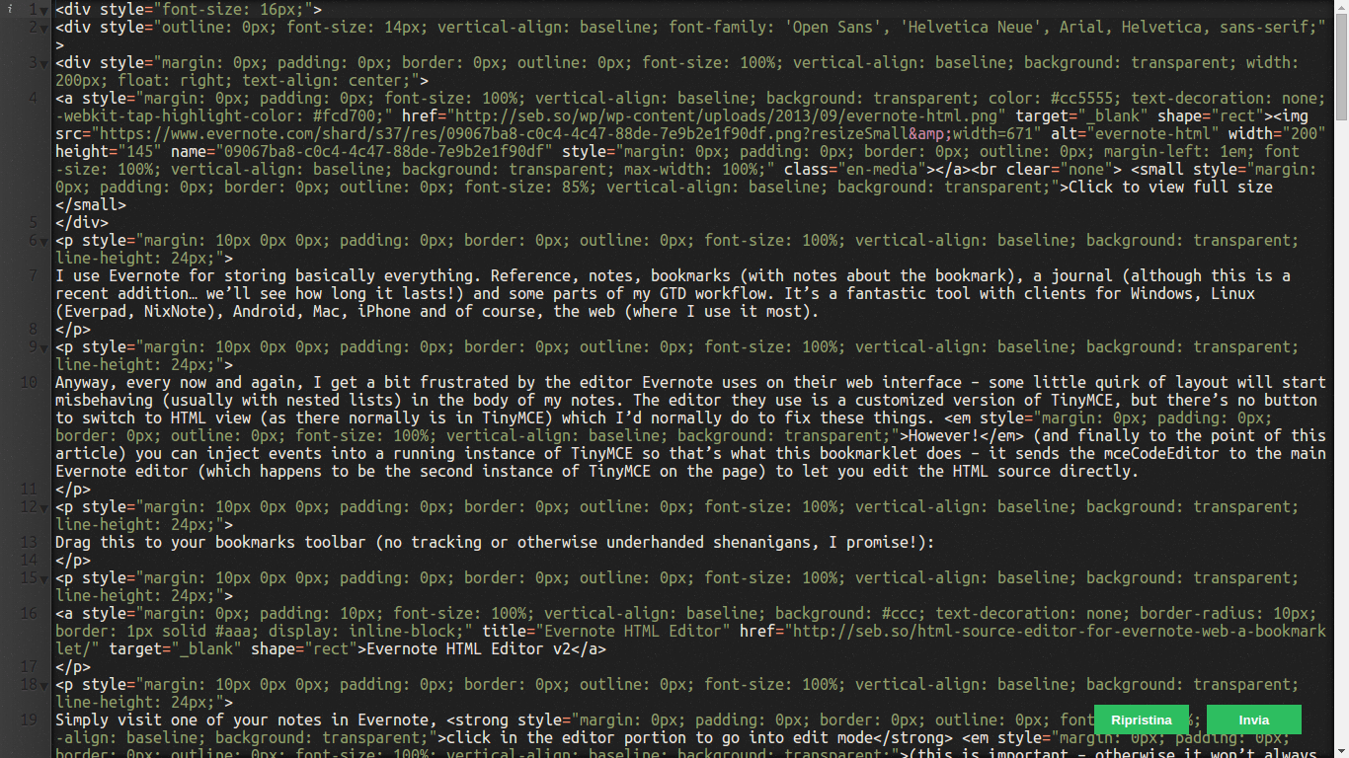Fold the paragraph block at line 12

click(x=44, y=507)
